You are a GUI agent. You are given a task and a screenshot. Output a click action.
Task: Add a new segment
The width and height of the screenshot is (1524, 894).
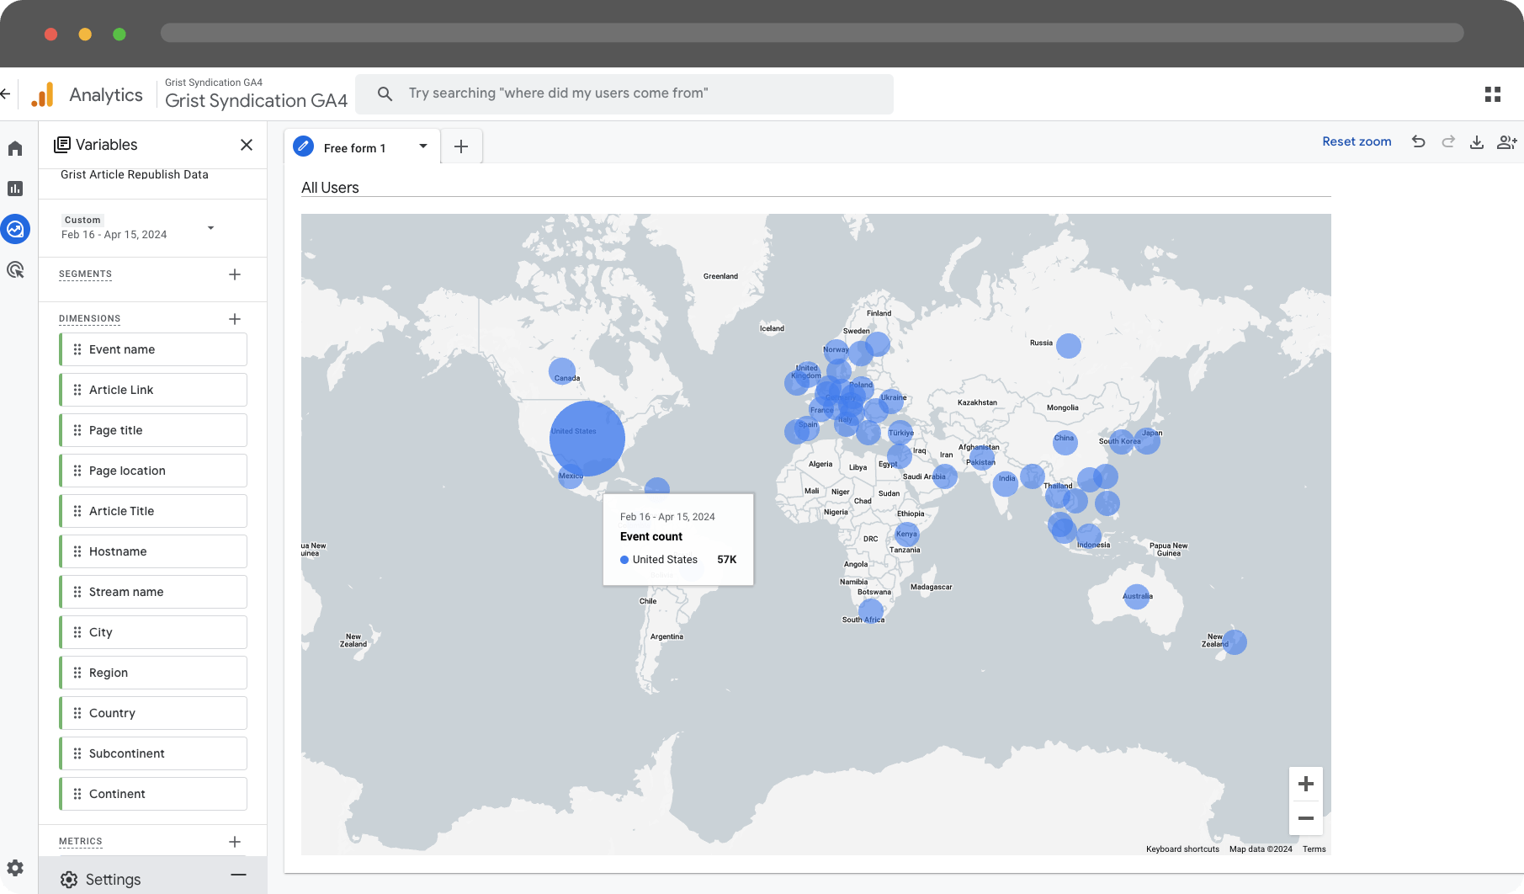[x=235, y=274]
